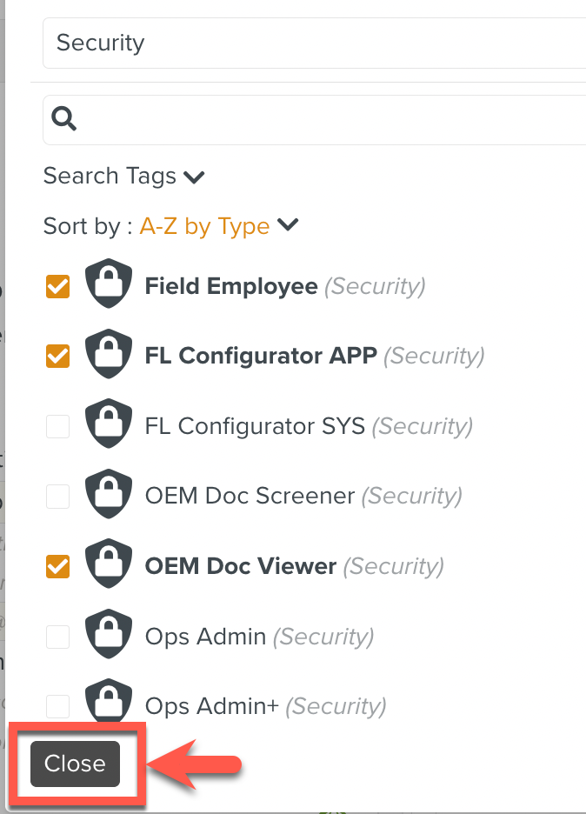586x814 pixels.
Task: Click the lock icon beside OEM Doc Screener
Action: [109, 493]
